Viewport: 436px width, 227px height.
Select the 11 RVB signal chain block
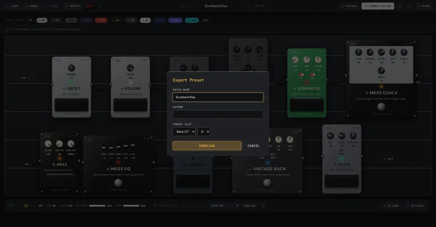pos(192,20)
